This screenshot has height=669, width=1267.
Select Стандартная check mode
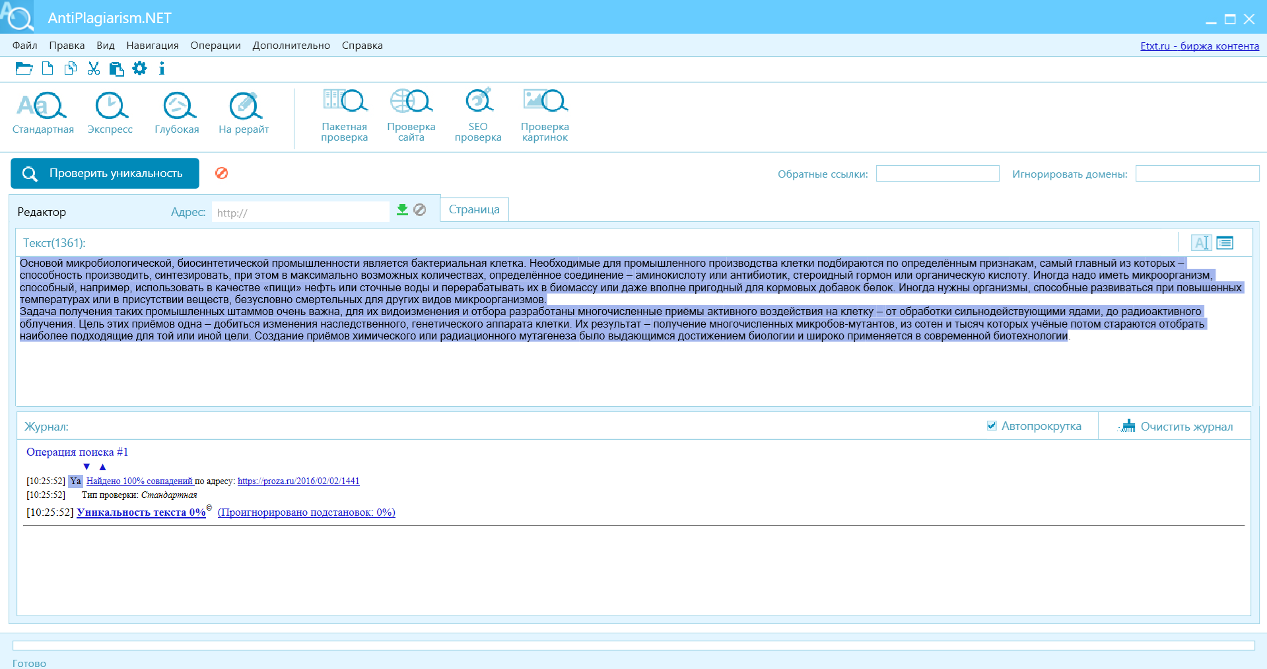point(43,113)
